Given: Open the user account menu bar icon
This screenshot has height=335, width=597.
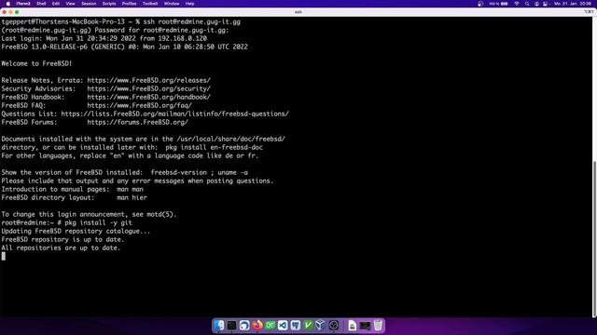Looking at the screenshot, I should coord(536,4).
